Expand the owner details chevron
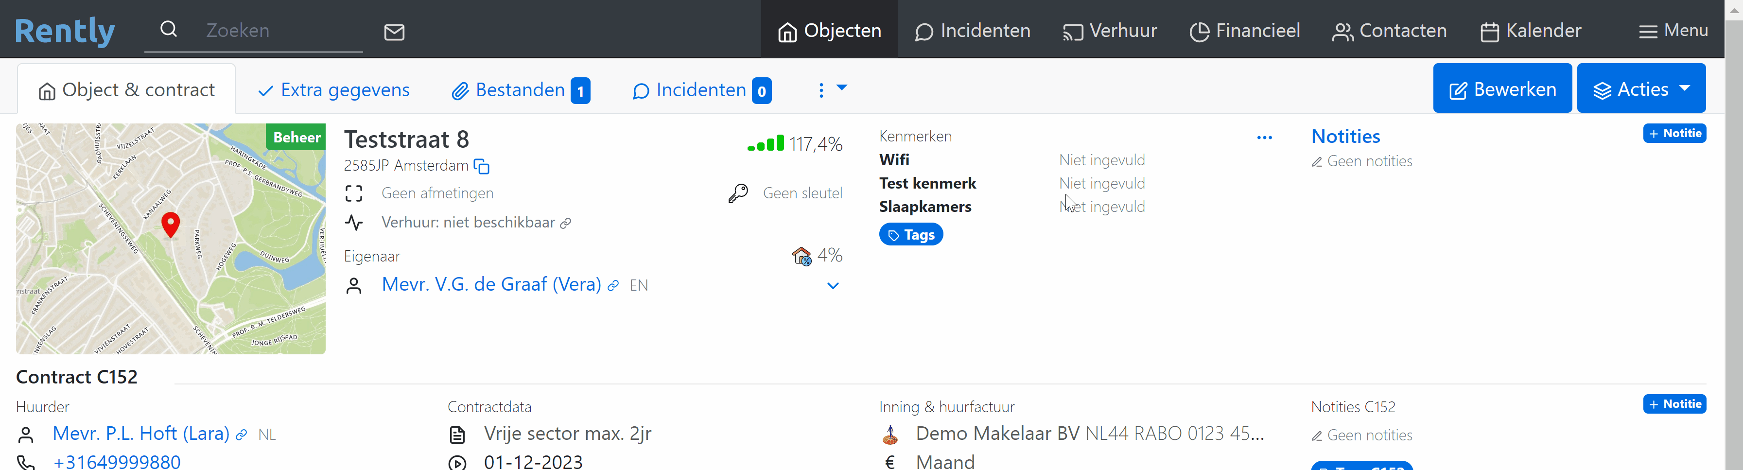The width and height of the screenshot is (1743, 470). 833,286
